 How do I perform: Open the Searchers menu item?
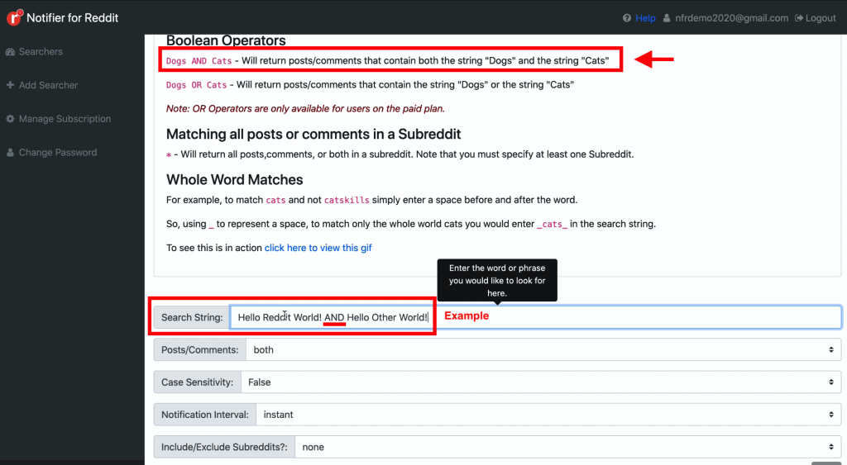41,52
